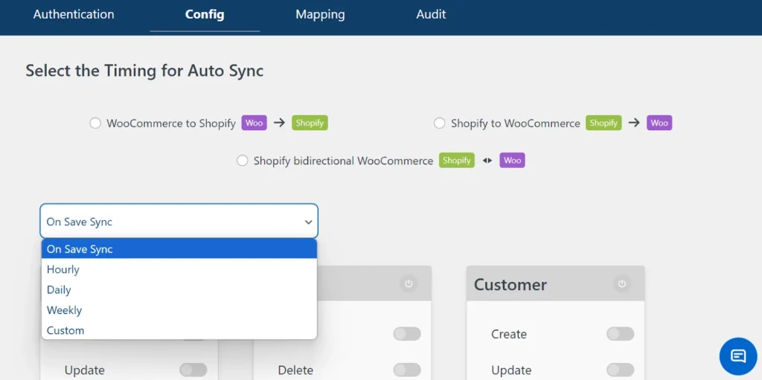Select the WooCommerce to Shopify radio button
762x380 pixels.
click(95, 123)
